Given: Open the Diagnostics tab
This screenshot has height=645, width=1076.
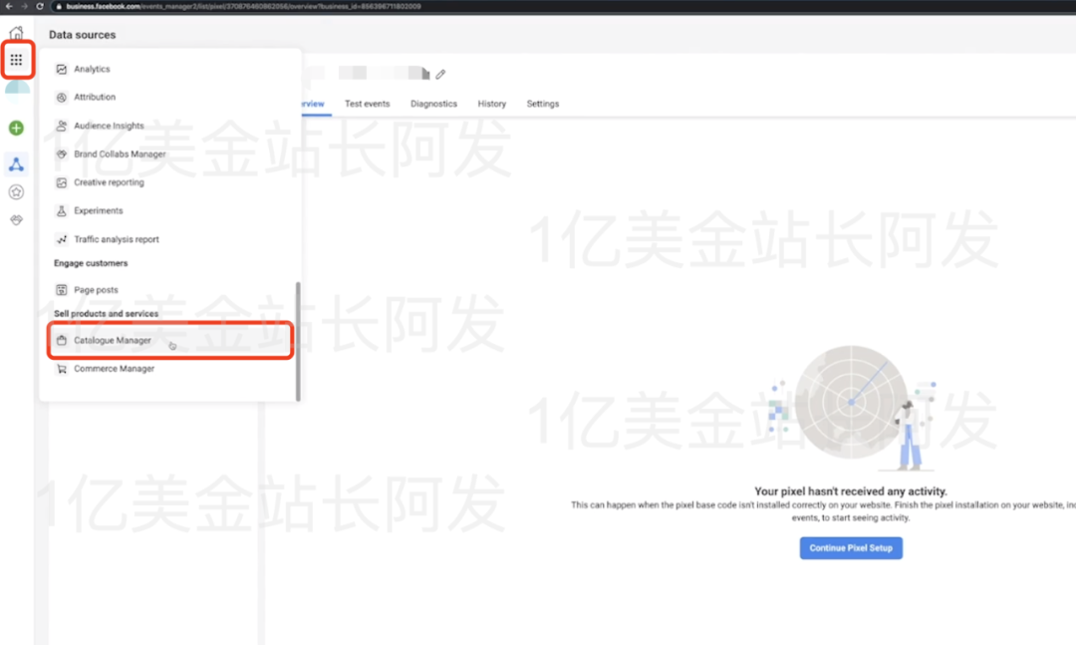Looking at the screenshot, I should click(434, 103).
